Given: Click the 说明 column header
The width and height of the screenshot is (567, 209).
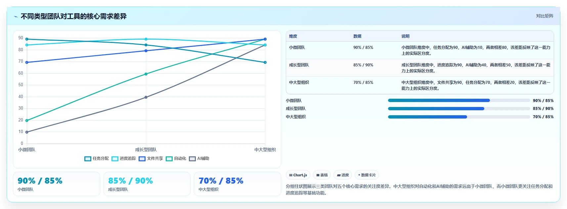Looking at the screenshot, I should pyautogui.click(x=406, y=36).
